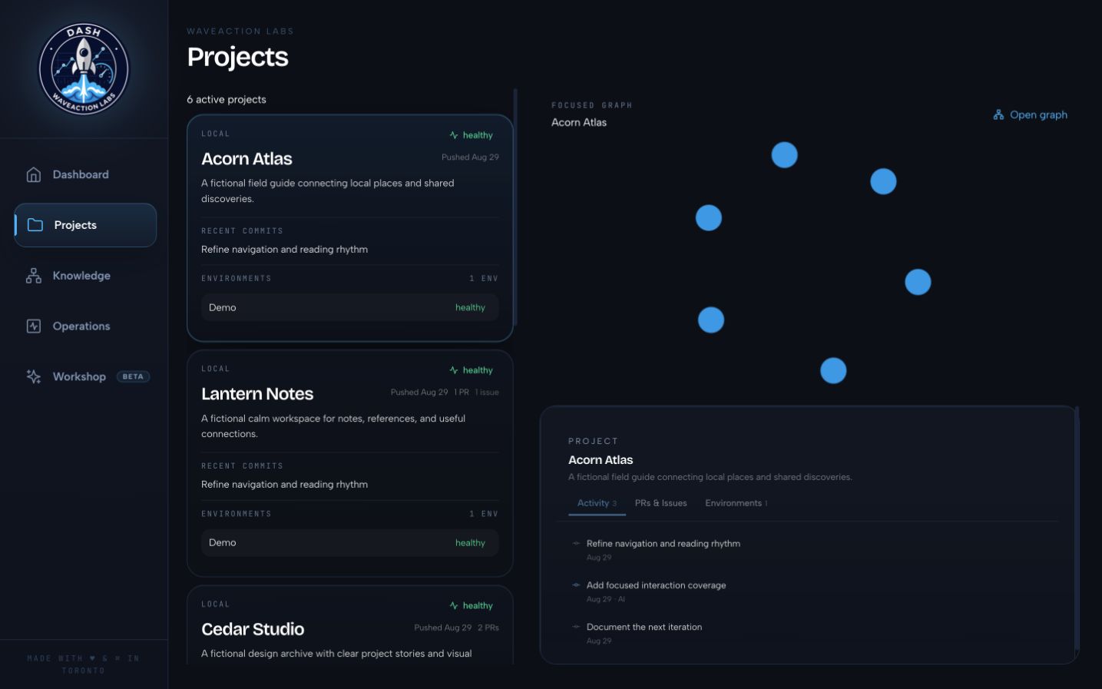The image size is (1102, 689).
Task: Go to Dashboard via its home icon
Action: (34, 175)
